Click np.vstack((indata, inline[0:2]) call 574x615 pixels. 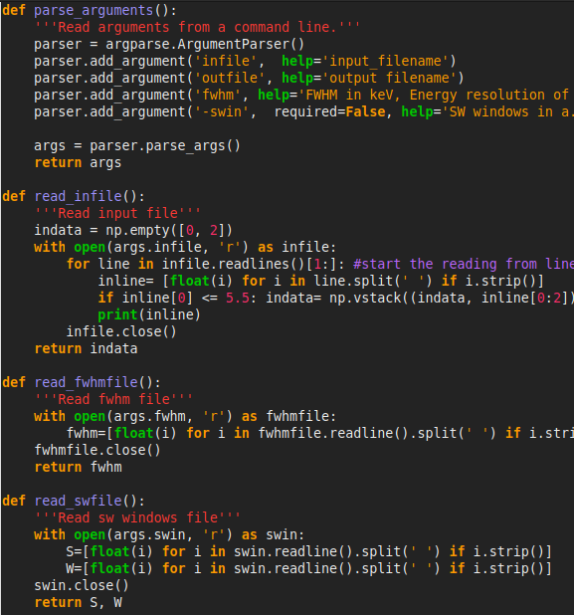pos(452,298)
